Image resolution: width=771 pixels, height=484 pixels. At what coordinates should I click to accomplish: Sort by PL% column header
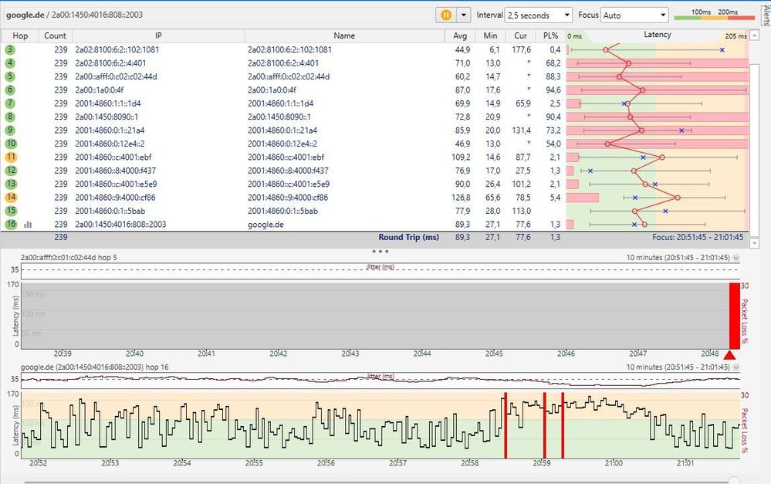[x=551, y=36]
